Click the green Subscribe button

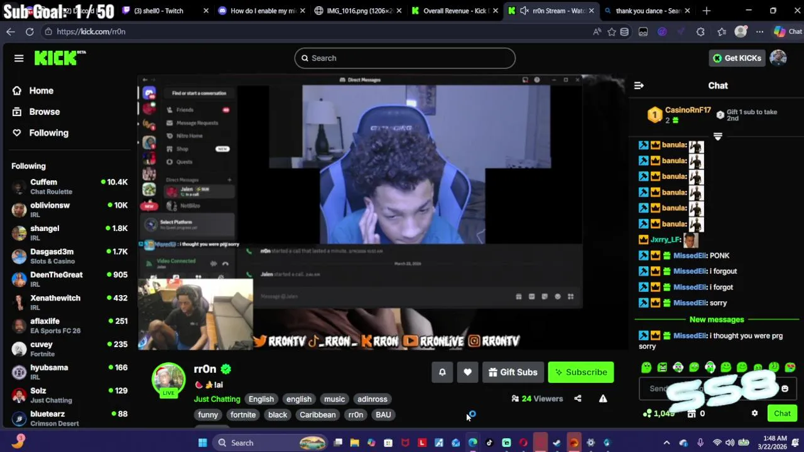(581, 372)
